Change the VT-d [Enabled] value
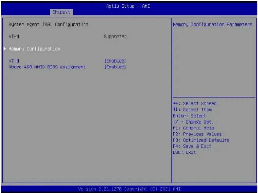258x193 pixels. pyautogui.click(x=115, y=61)
